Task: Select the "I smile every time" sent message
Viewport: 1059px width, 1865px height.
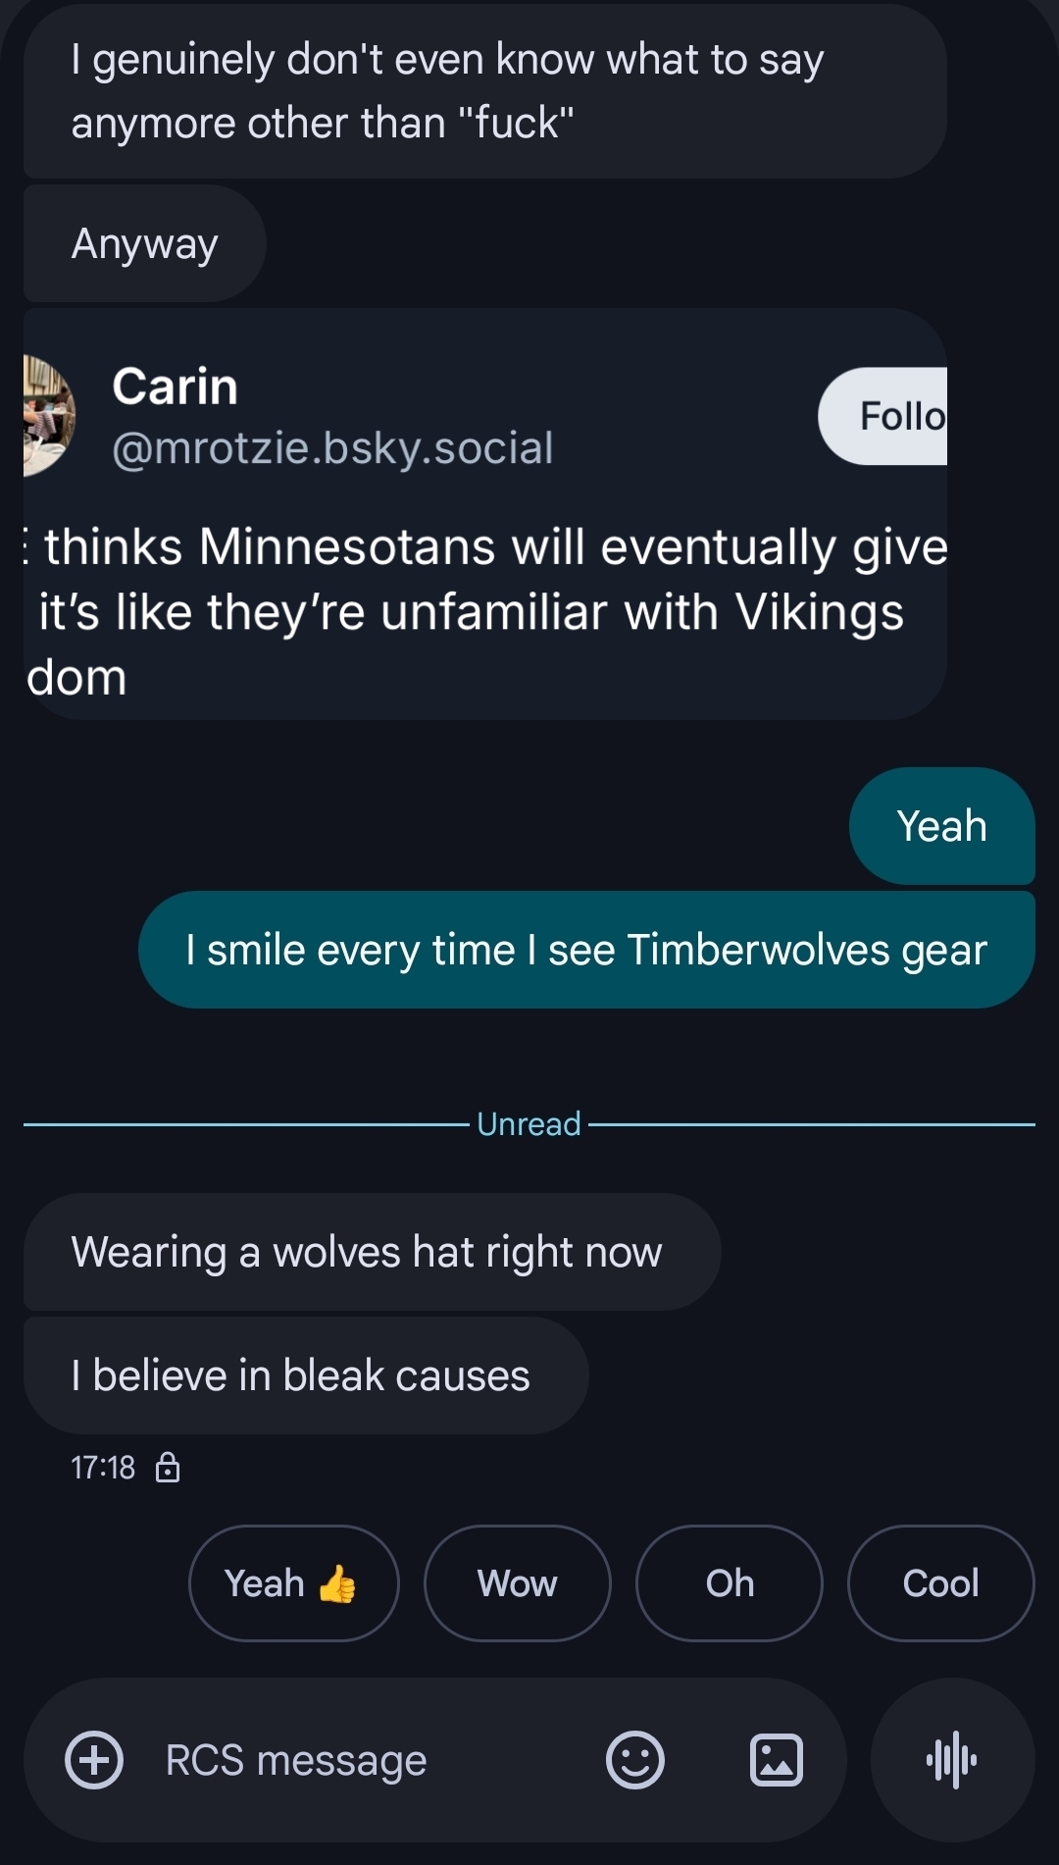Action: point(586,950)
